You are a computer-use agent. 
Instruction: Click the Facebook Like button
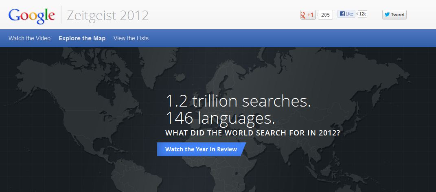point(346,14)
